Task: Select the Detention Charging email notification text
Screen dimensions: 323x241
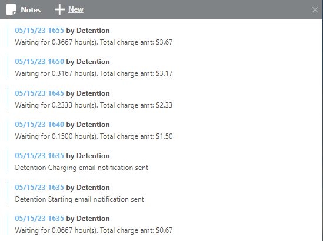Action: pos(82,168)
